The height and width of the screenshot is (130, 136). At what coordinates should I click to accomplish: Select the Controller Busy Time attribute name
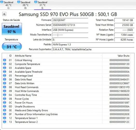tap(26, 95)
